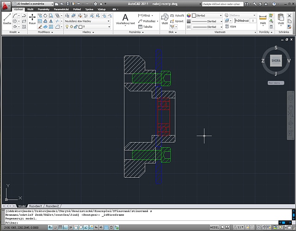Open the DleHlad color swatch dropdown
Viewport: 296px width, 231px height.
pyautogui.click(x=207, y=15)
